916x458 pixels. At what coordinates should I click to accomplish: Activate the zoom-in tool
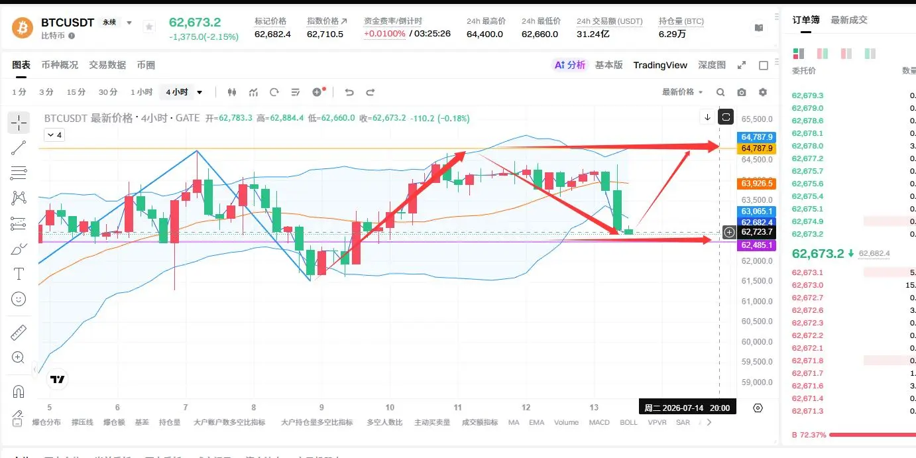pyautogui.click(x=19, y=358)
